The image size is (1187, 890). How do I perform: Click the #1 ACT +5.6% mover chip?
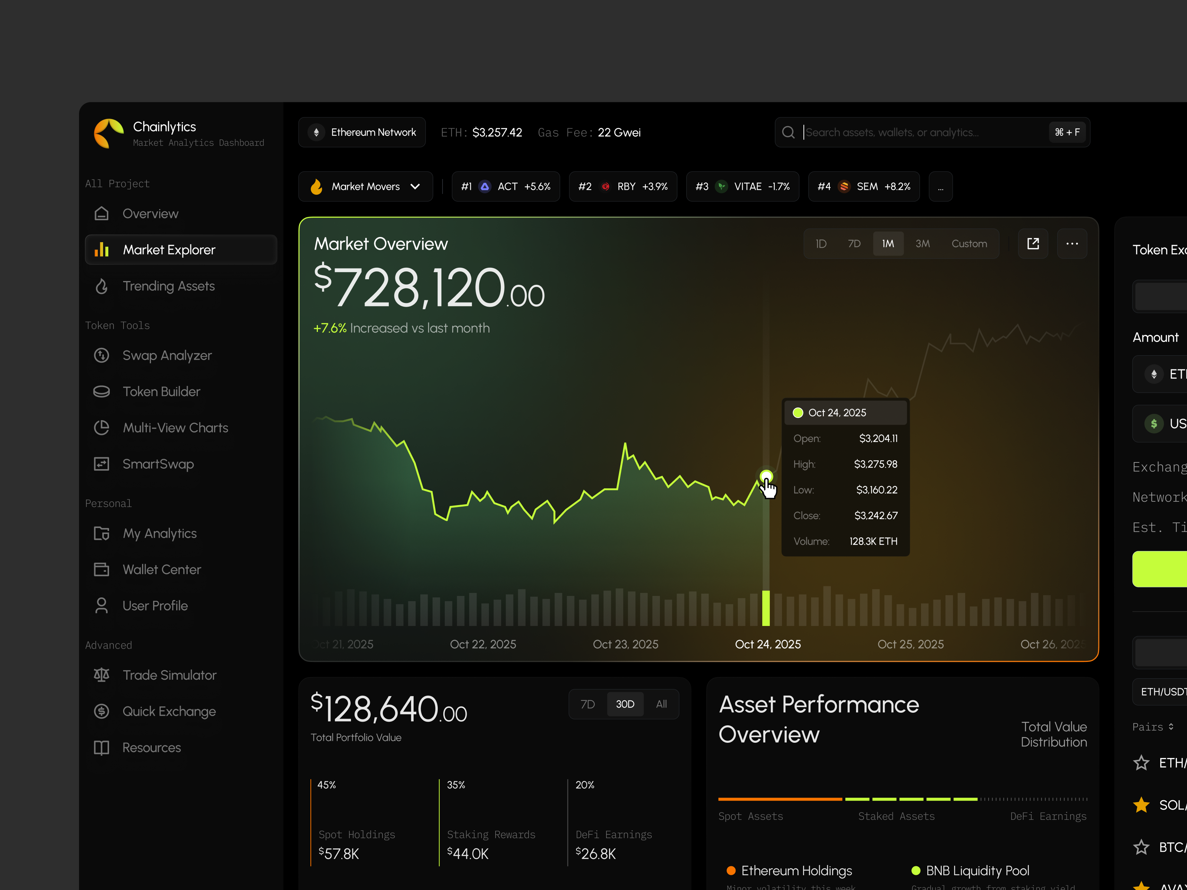[506, 187]
